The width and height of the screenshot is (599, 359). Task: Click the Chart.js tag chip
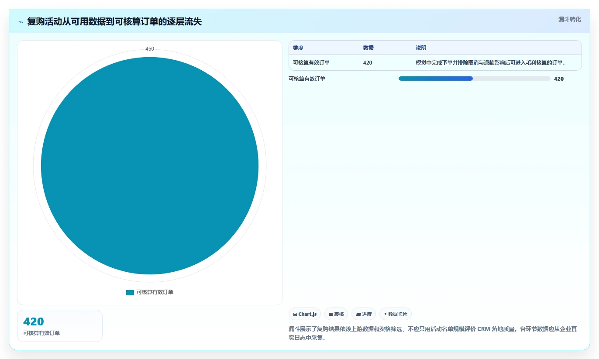(305, 314)
